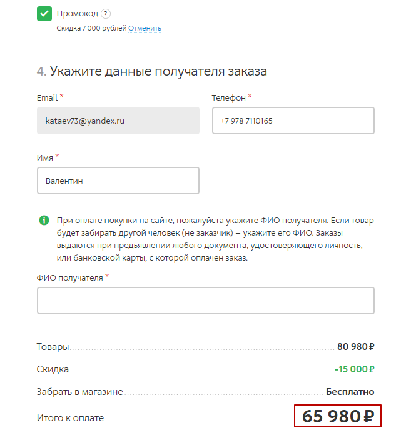Screen dimensions: 401x433
Task: Click the Email label above the field
Action: 48,97
